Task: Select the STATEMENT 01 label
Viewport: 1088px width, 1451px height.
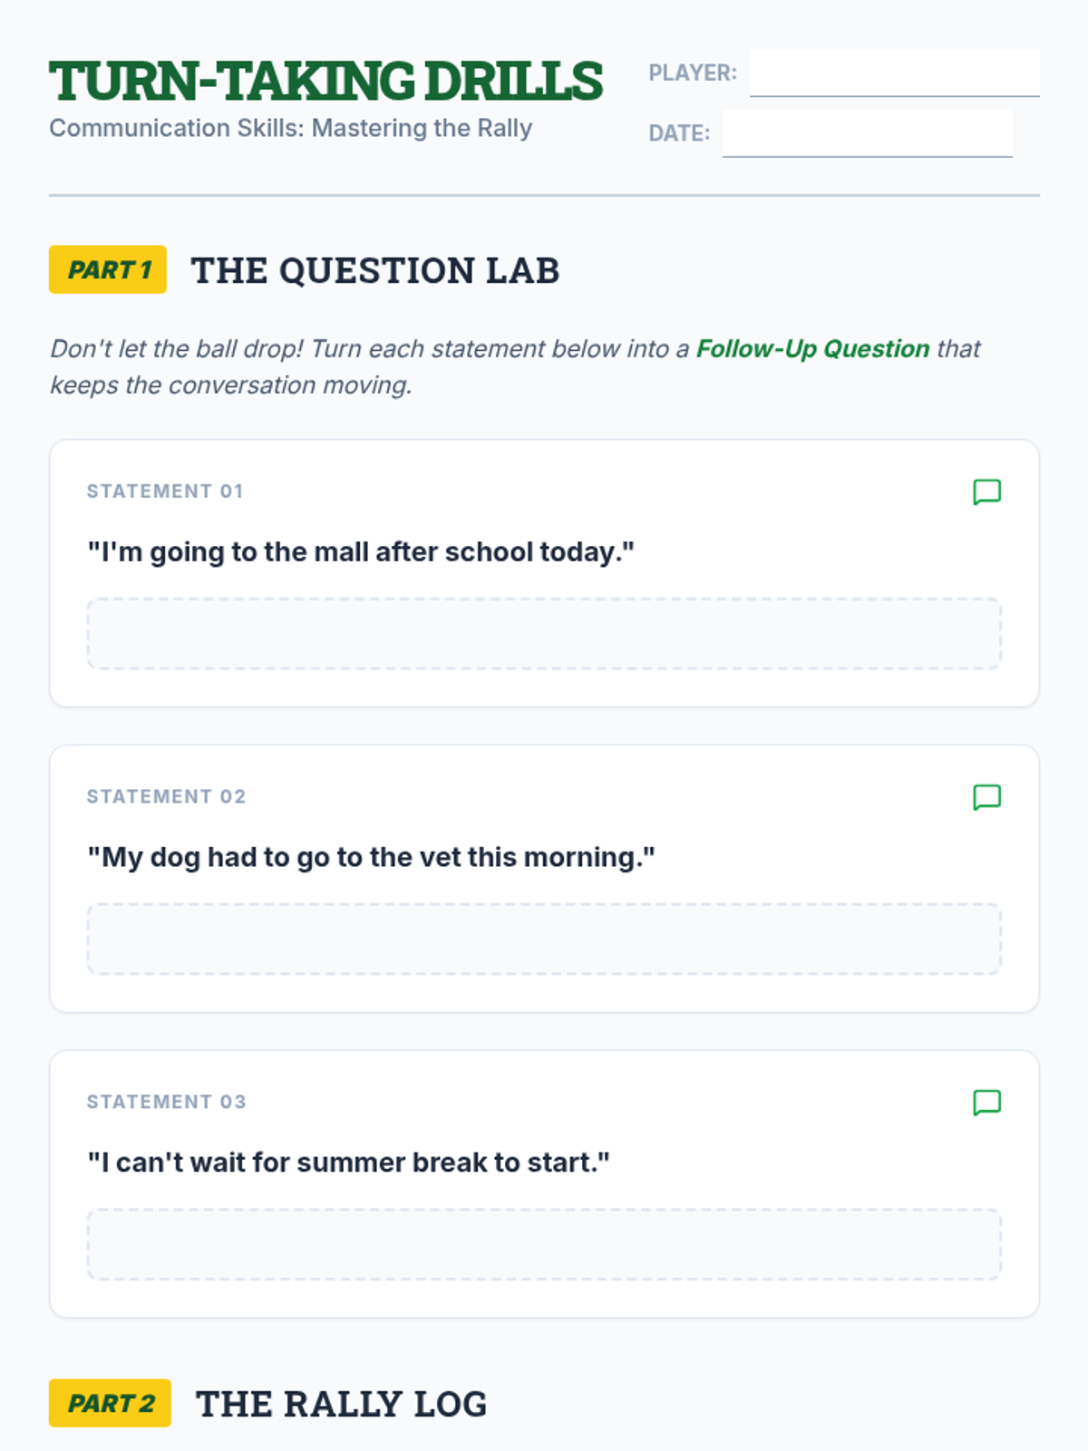Action: pos(165,492)
